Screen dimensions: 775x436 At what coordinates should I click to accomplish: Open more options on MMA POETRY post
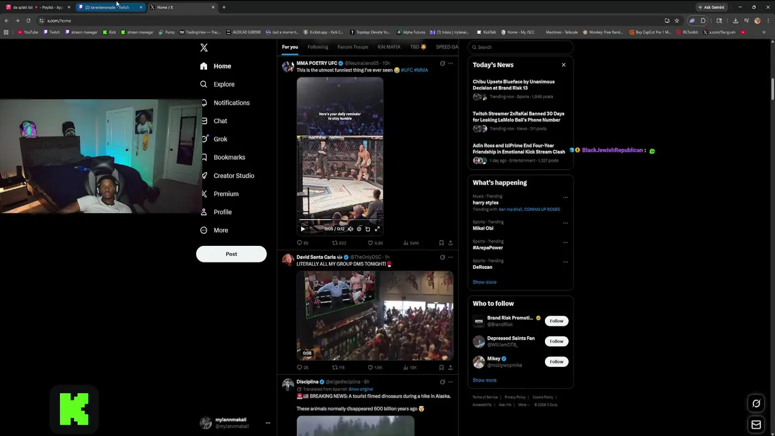[450, 63]
